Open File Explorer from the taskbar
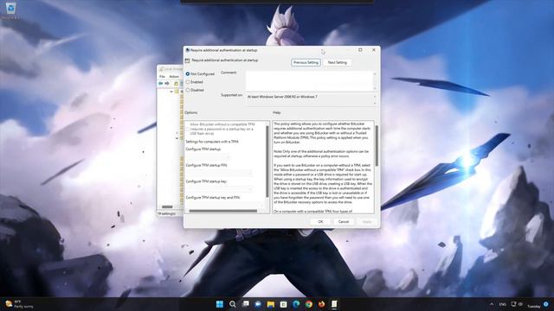 coord(271,304)
